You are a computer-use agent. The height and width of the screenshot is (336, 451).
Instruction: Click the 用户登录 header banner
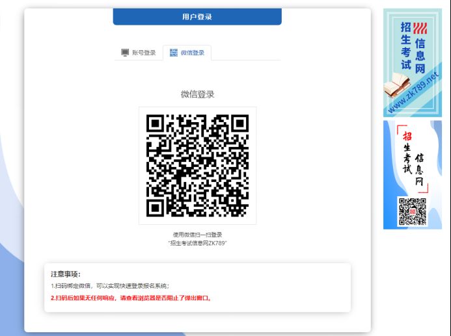point(197,17)
